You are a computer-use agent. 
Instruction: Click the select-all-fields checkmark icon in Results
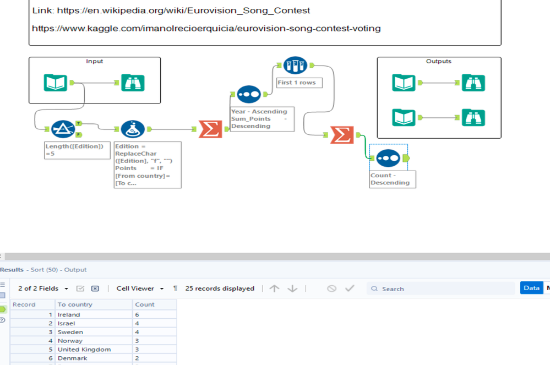(x=80, y=288)
